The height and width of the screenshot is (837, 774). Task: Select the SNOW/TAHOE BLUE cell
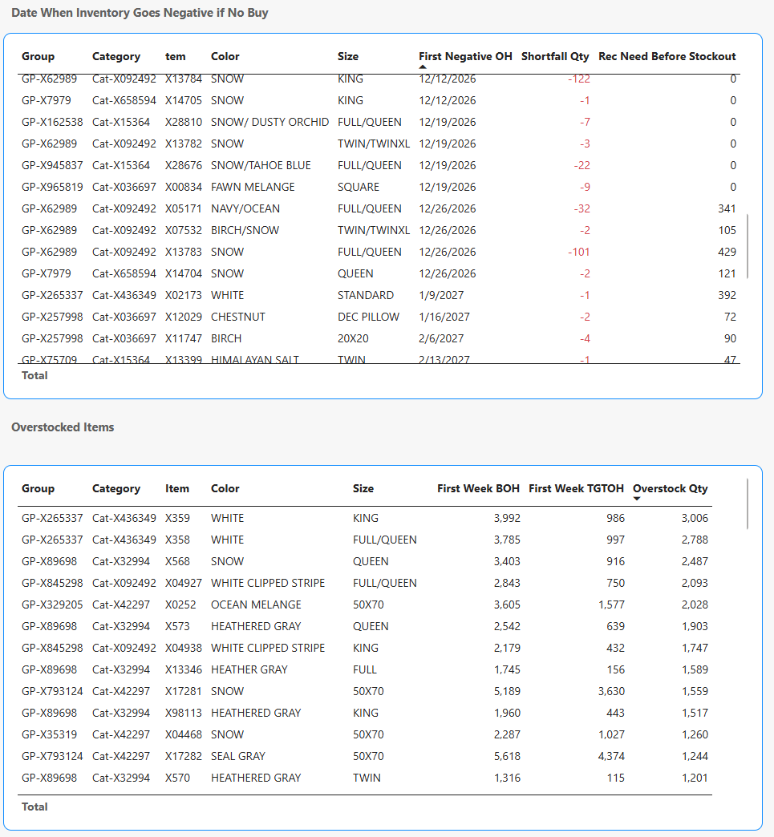[x=261, y=165]
